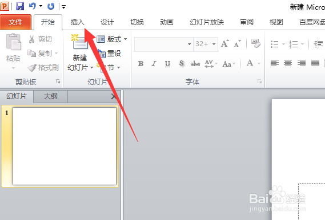Toggle italic formatting
This screenshot has height=220, width=325.
[x=154, y=64]
